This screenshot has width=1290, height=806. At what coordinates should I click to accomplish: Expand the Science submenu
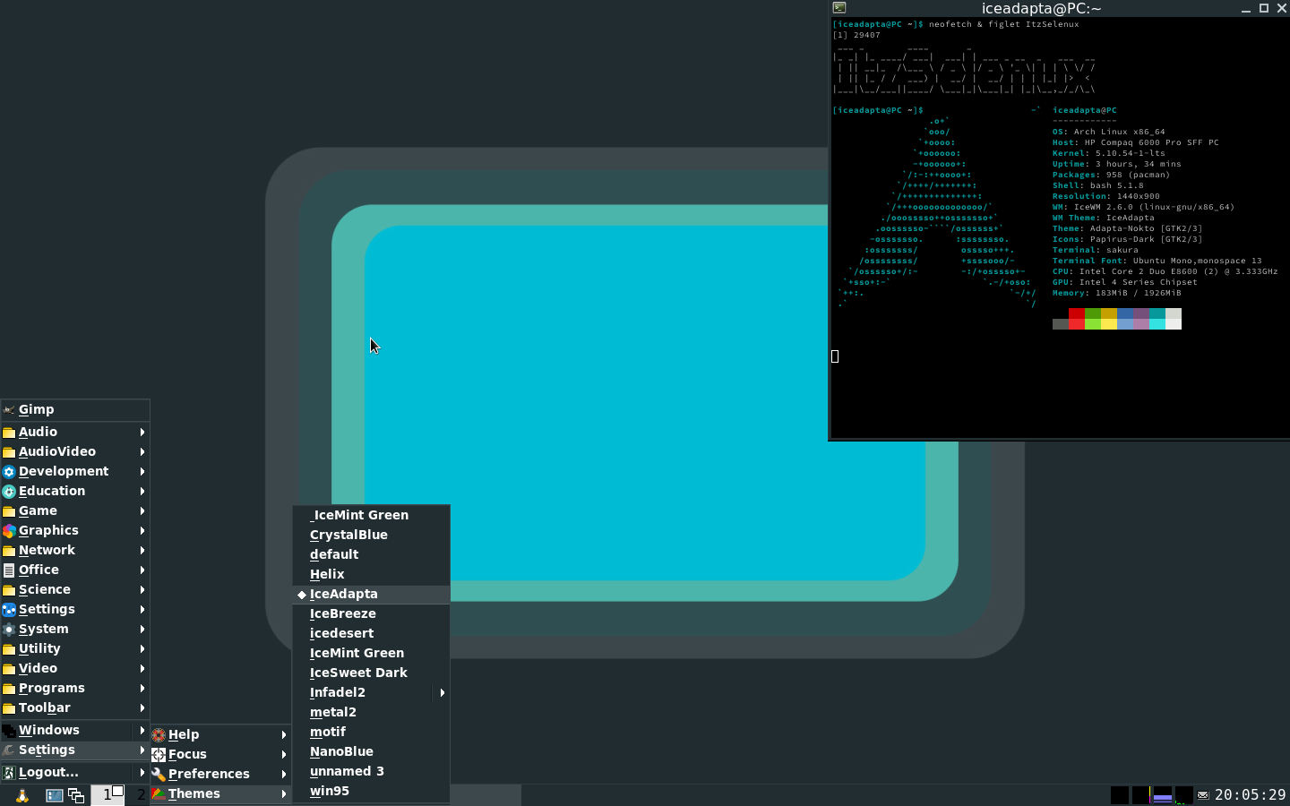pos(75,589)
